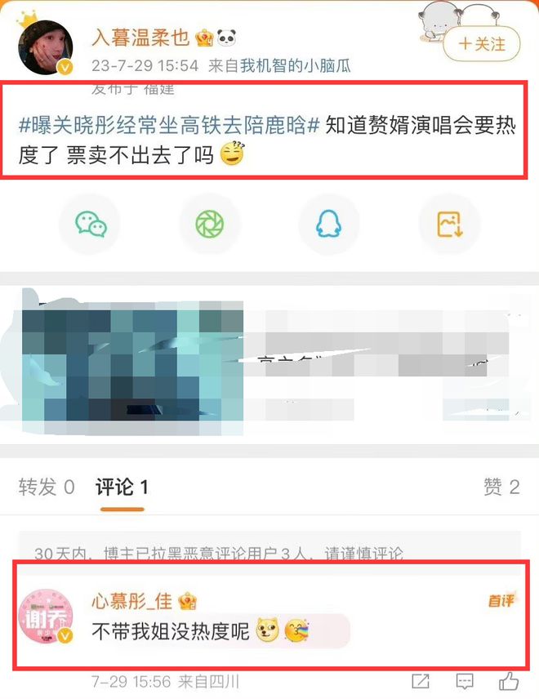The image size is (539, 699).
Task: Switch to the 转发 0 tab
Action: (x=47, y=487)
